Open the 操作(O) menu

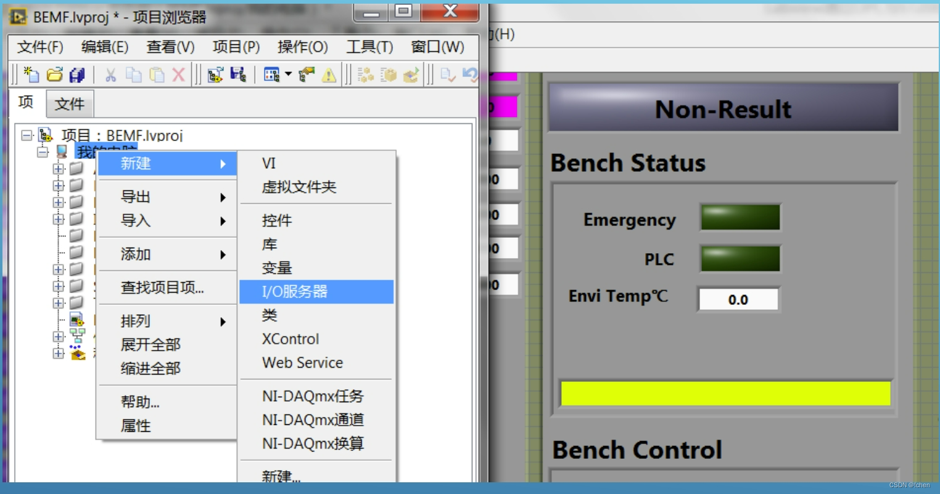pos(302,47)
